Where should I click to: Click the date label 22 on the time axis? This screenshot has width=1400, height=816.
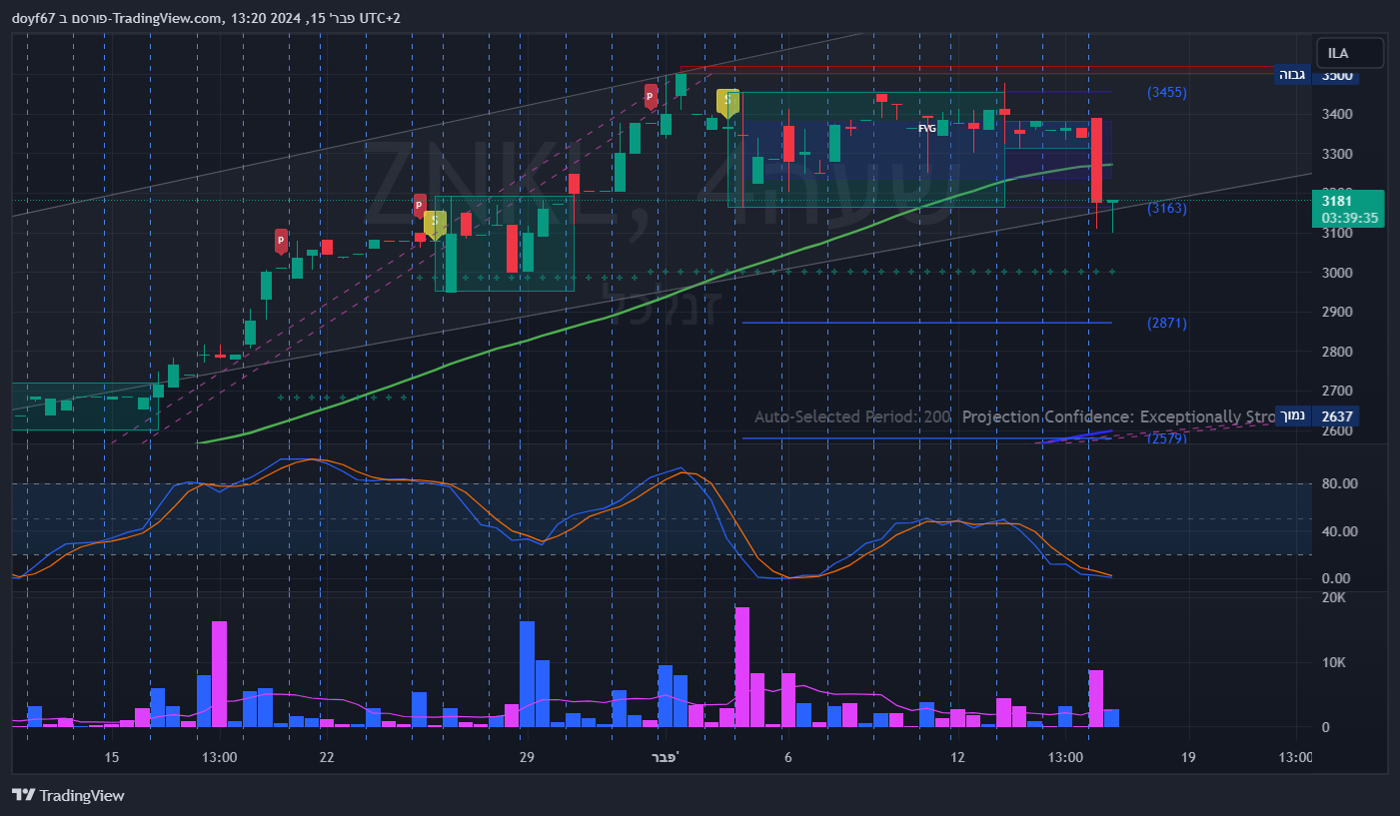coord(326,758)
